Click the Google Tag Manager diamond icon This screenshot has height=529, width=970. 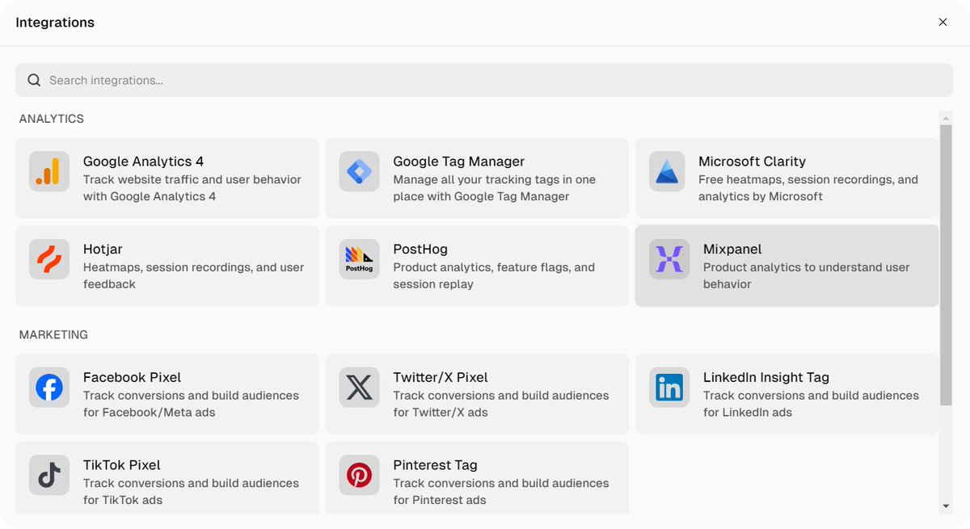(x=359, y=171)
